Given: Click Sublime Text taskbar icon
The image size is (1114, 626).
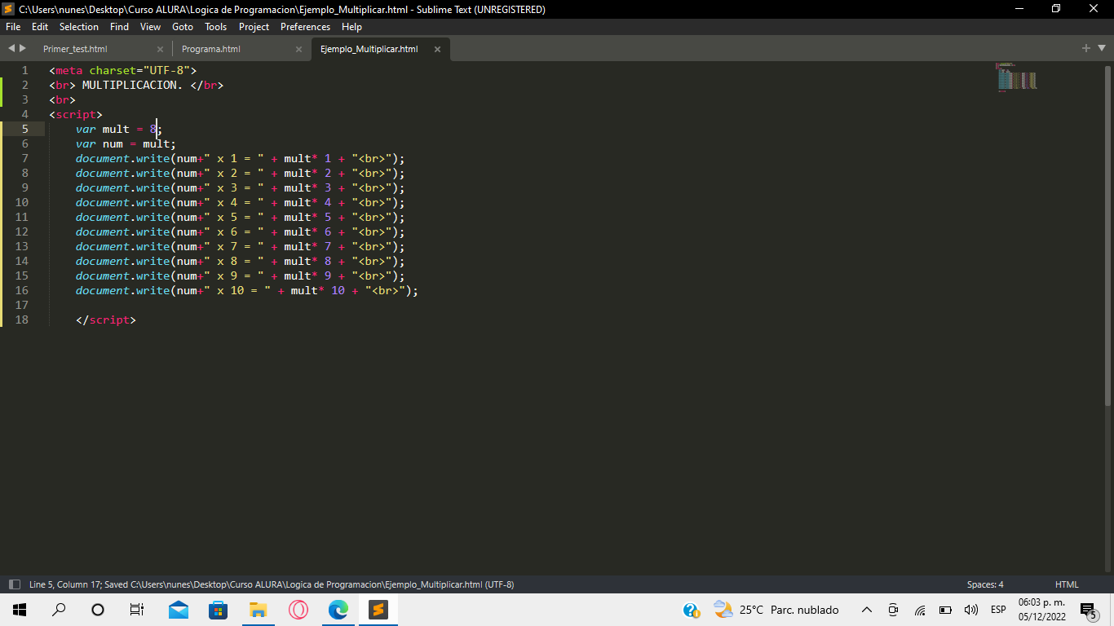Looking at the screenshot, I should (x=378, y=610).
